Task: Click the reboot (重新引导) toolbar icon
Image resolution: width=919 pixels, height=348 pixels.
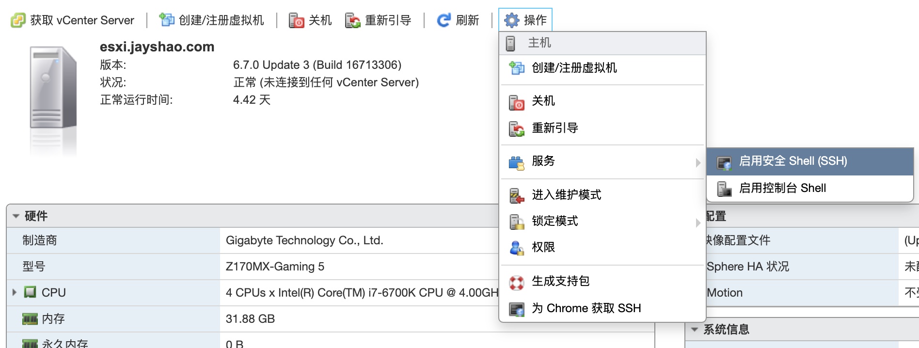Action: coord(352,21)
